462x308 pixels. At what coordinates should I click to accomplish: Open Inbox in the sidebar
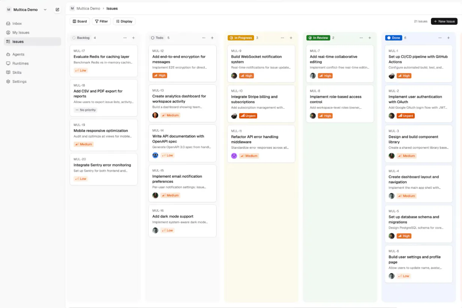(32, 23)
